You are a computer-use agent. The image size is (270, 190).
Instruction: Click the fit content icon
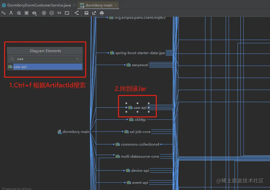pos(67,13)
